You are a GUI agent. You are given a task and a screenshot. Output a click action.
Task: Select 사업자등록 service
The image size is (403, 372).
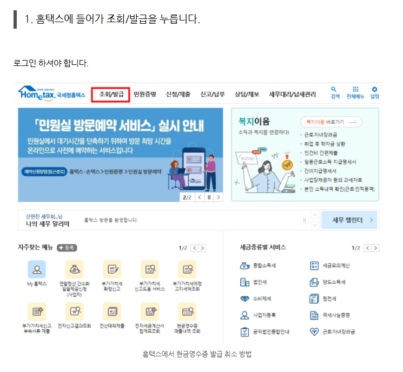258,315
